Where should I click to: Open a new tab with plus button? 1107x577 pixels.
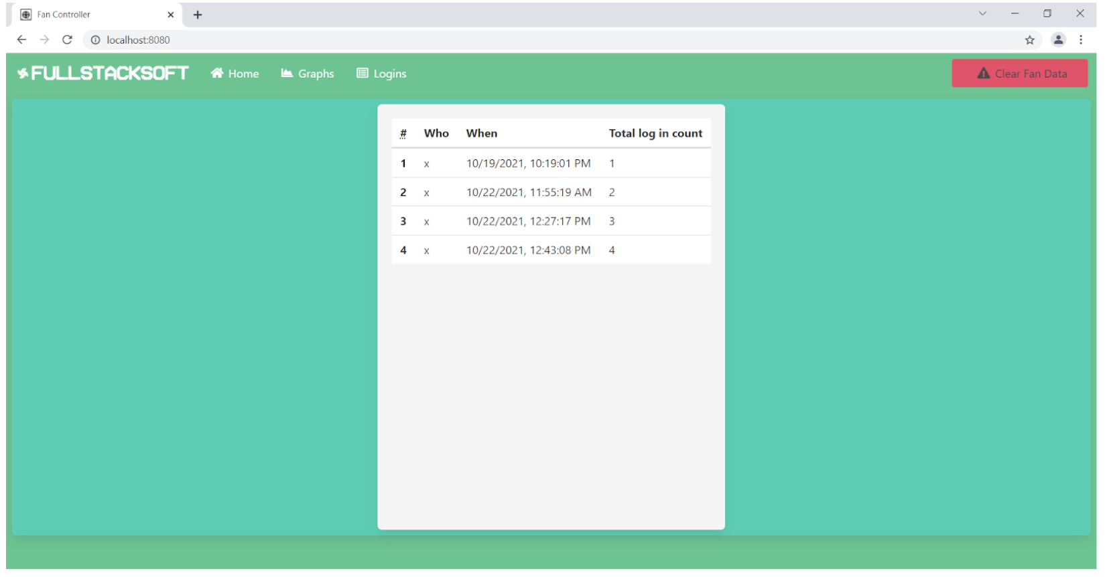point(198,15)
